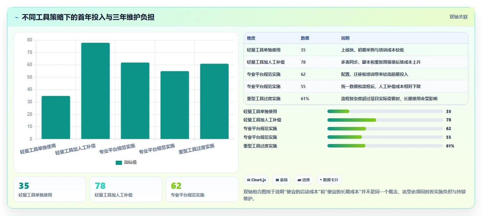Click the 进度 chip
482x216 pixels.
pyautogui.click(x=304, y=180)
